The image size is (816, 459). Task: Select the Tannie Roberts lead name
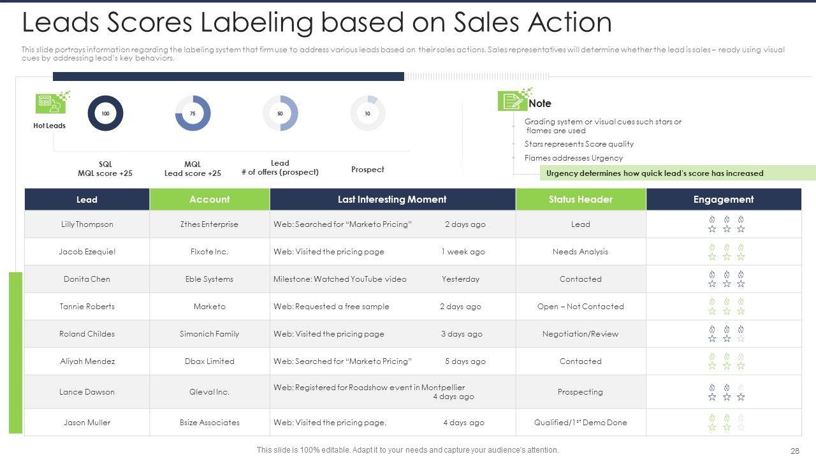(x=87, y=307)
